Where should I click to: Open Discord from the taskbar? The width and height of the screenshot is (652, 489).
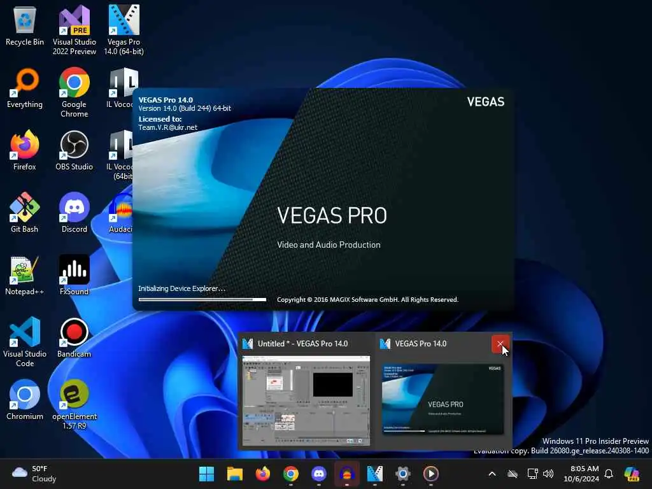(x=318, y=474)
